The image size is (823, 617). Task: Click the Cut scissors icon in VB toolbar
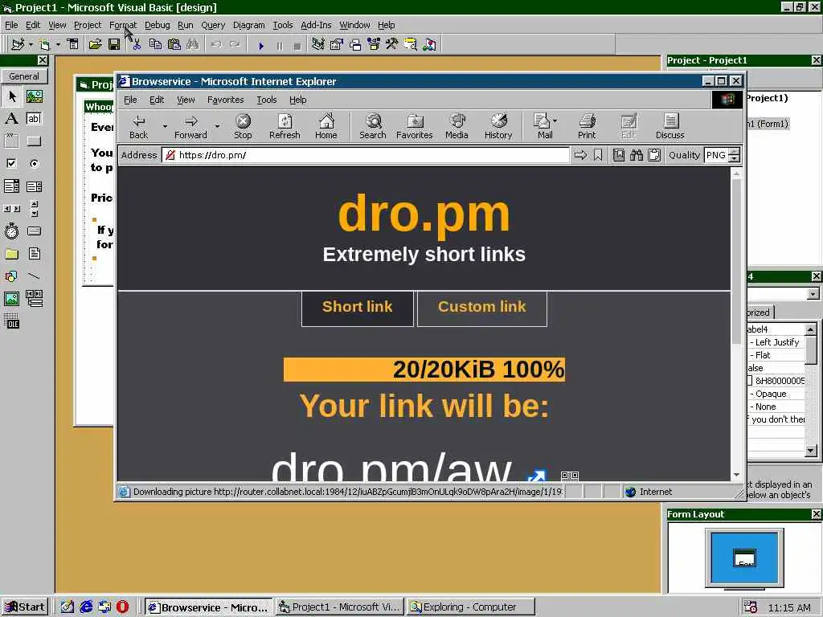137,45
